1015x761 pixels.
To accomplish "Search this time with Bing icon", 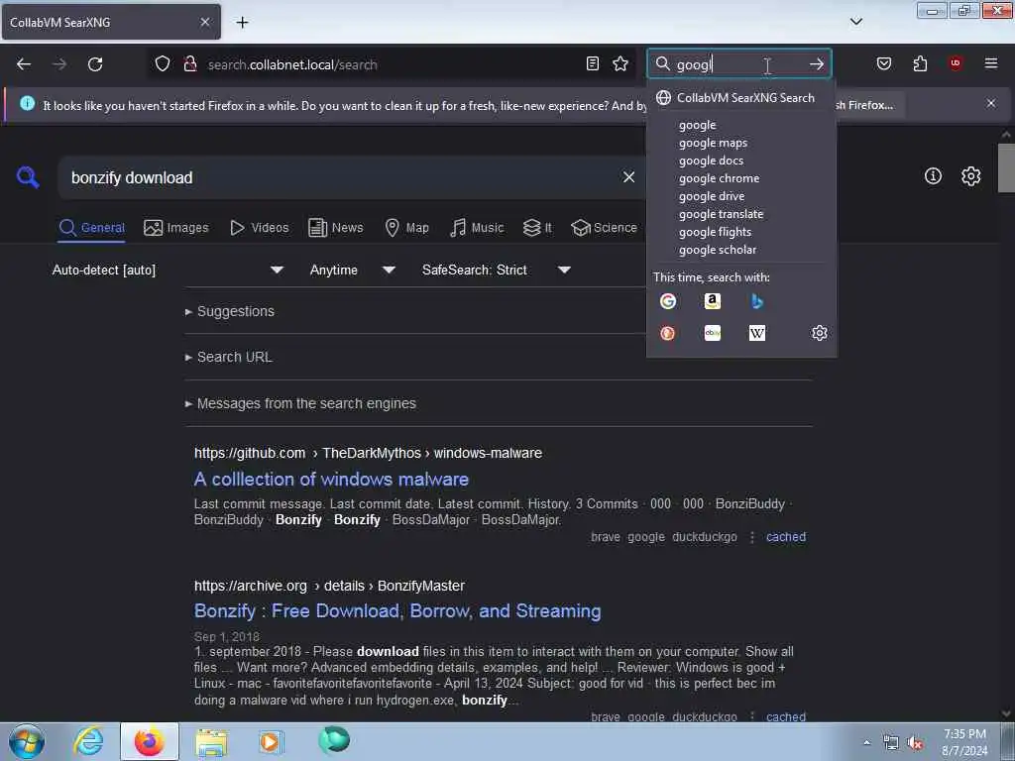I will coord(756,301).
